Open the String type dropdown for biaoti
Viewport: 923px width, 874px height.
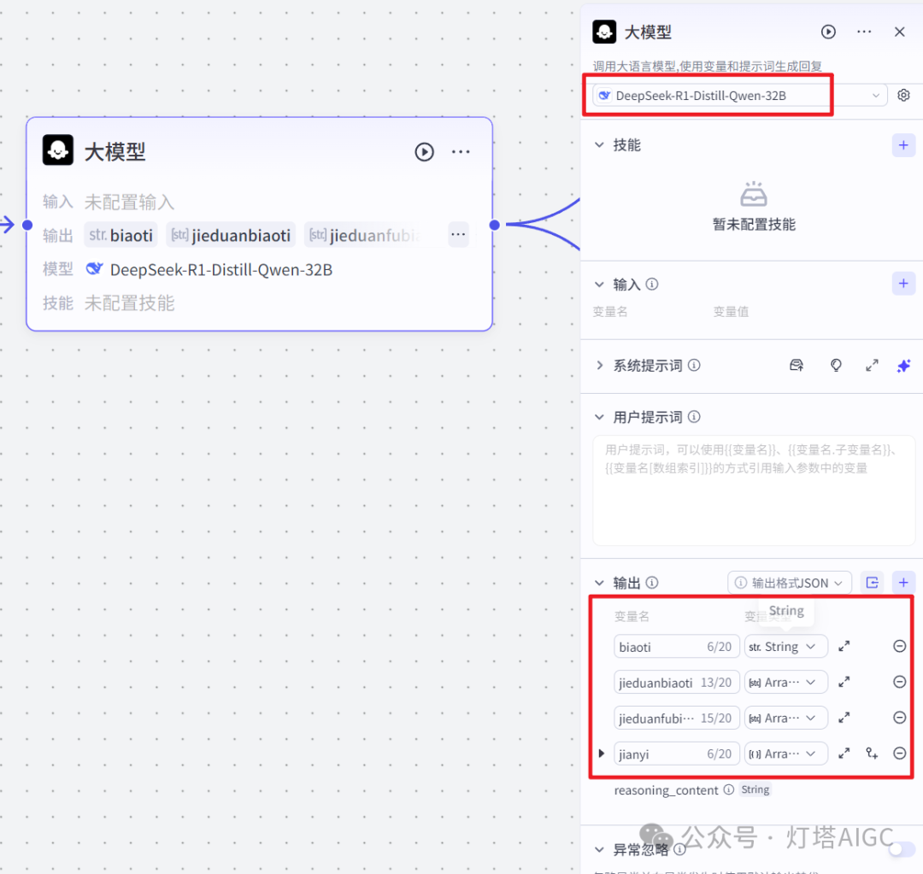click(785, 647)
